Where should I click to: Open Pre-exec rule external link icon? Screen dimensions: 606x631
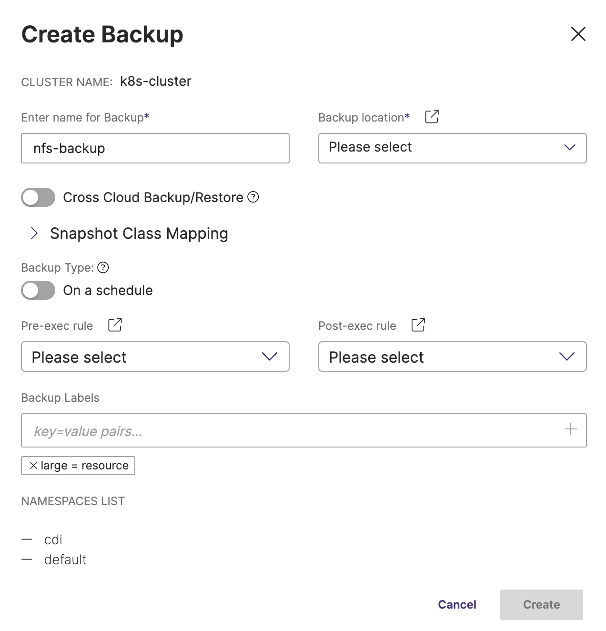[x=115, y=325]
